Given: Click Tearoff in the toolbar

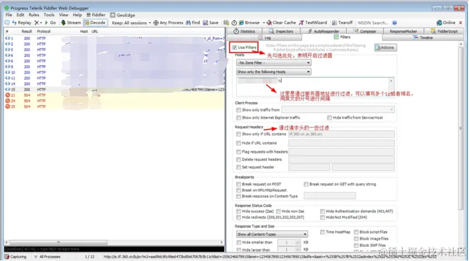Looking at the screenshot, I should 342,23.
